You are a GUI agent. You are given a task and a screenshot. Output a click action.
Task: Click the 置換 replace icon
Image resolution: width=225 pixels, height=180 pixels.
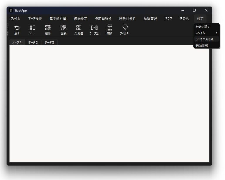pos(63,28)
